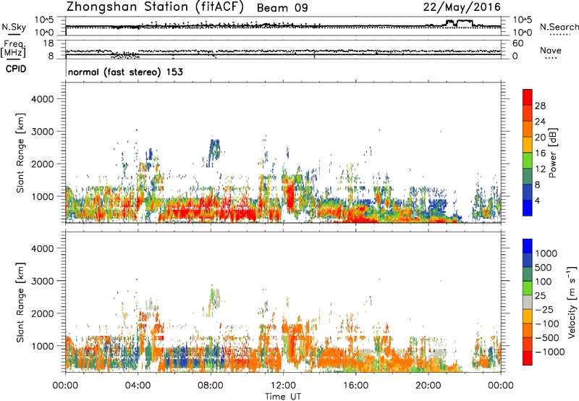Click the light green segment of the Power color bar

(x=528, y=161)
